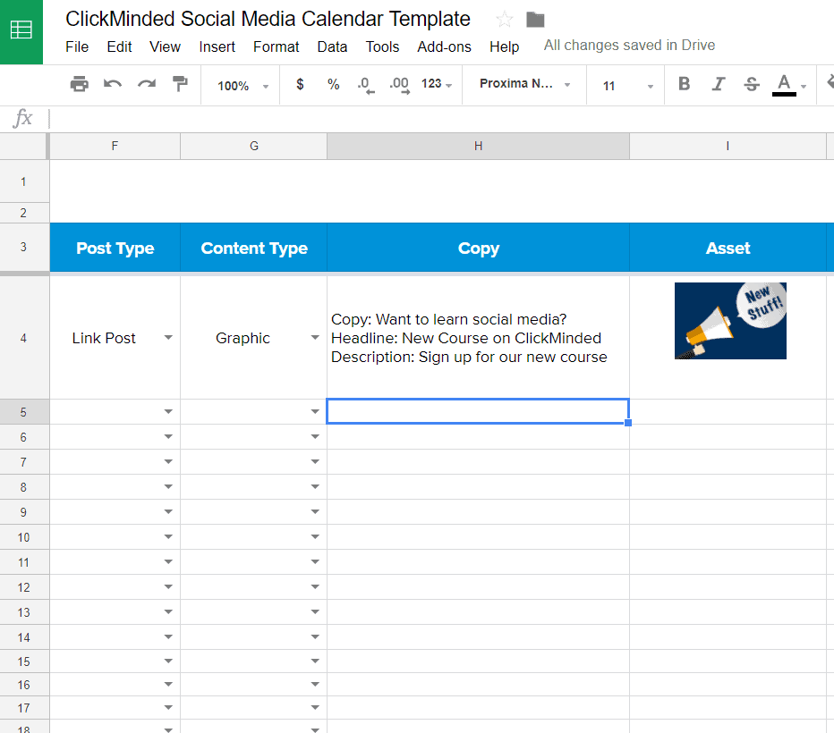Format as currency with dollar icon

(300, 85)
